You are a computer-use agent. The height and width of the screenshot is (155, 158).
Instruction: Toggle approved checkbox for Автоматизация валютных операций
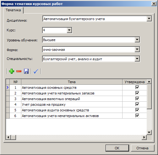click(x=137, y=99)
